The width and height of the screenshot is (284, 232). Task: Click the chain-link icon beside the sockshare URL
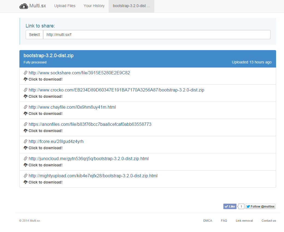(25, 73)
